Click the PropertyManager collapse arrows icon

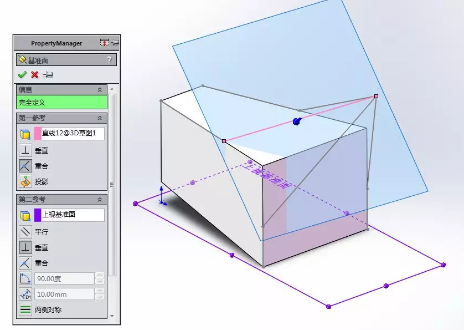[104, 43]
